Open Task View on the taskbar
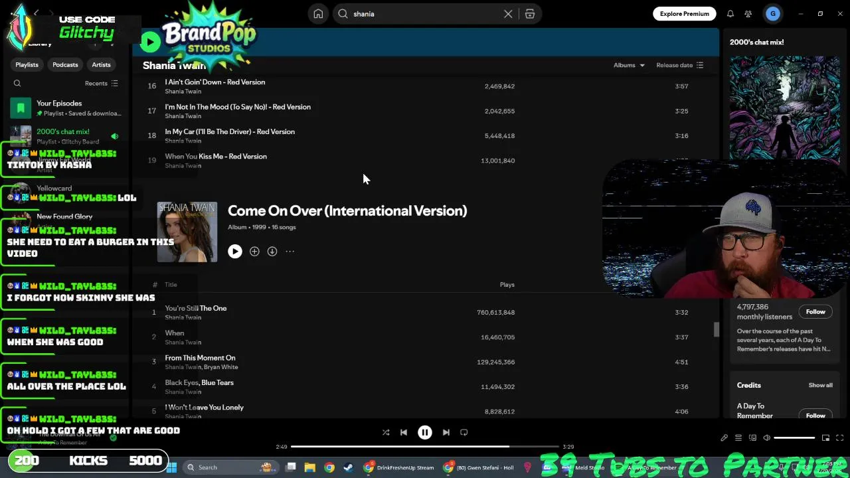Viewport: 850px width, 478px height. click(290, 467)
